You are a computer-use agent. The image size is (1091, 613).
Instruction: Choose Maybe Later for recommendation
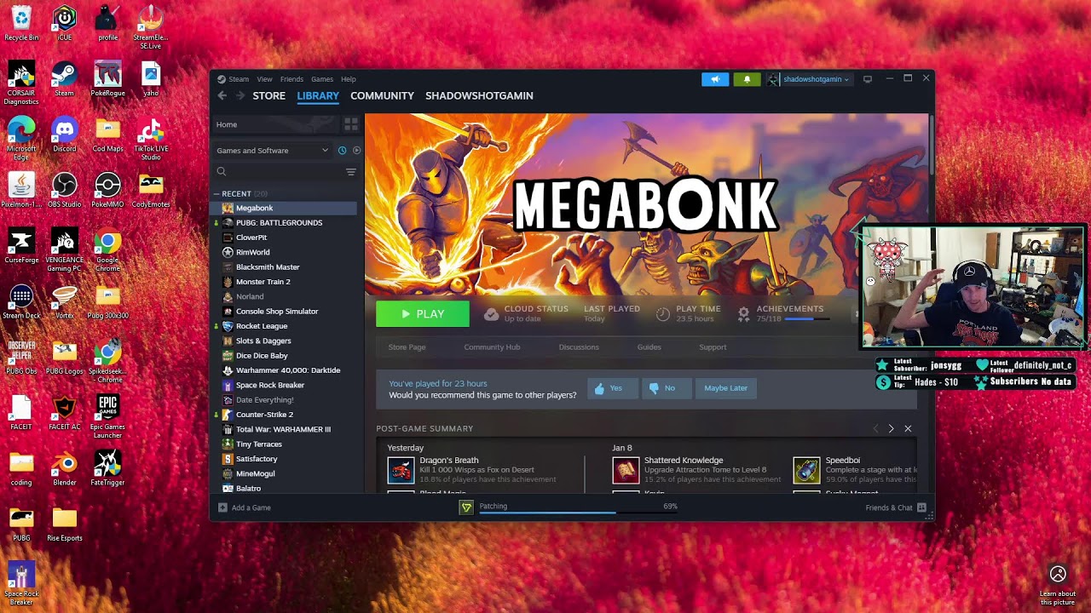click(x=725, y=388)
